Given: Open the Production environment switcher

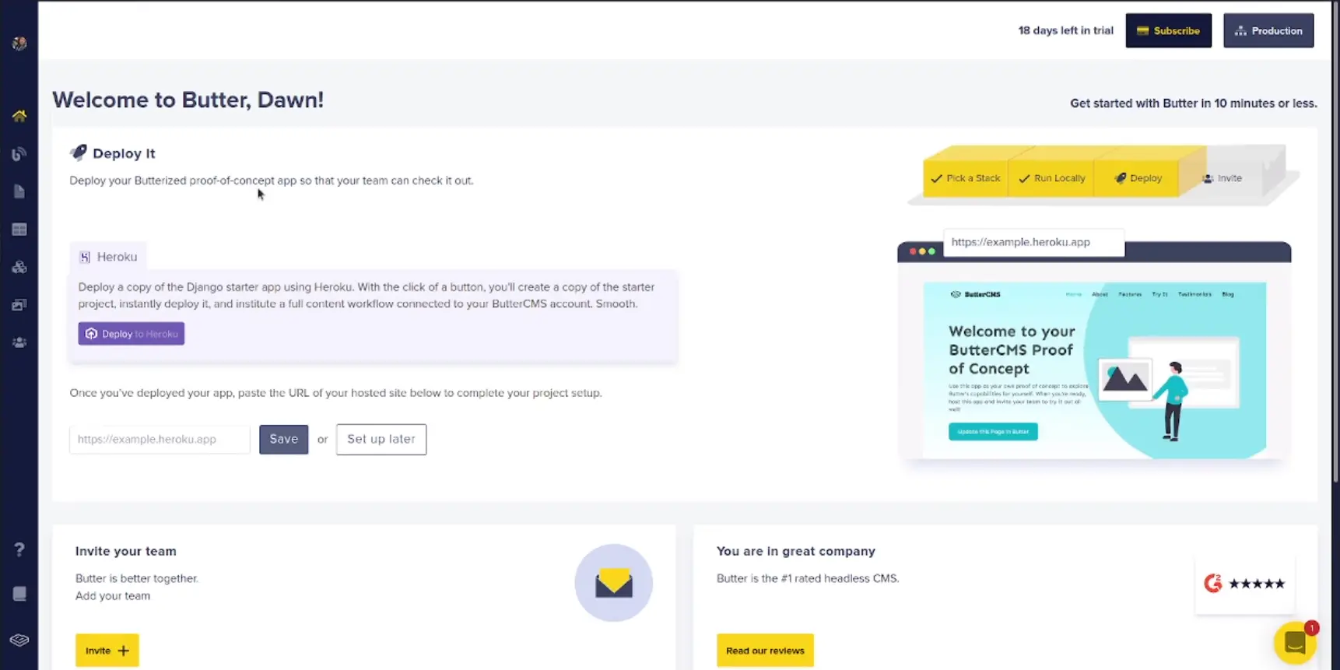Looking at the screenshot, I should click(1268, 30).
